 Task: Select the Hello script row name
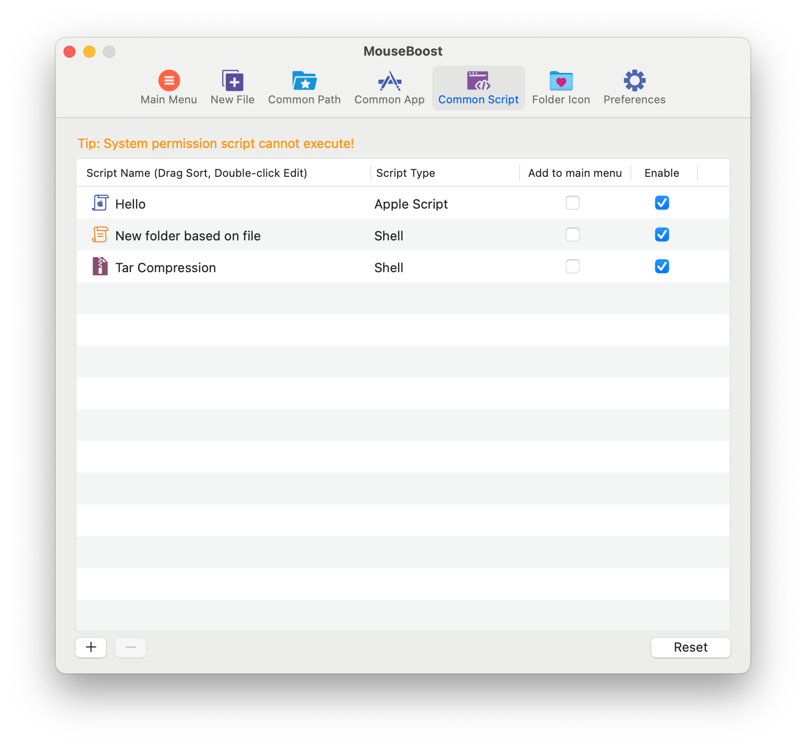pyautogui.click(x=131, y=204)
